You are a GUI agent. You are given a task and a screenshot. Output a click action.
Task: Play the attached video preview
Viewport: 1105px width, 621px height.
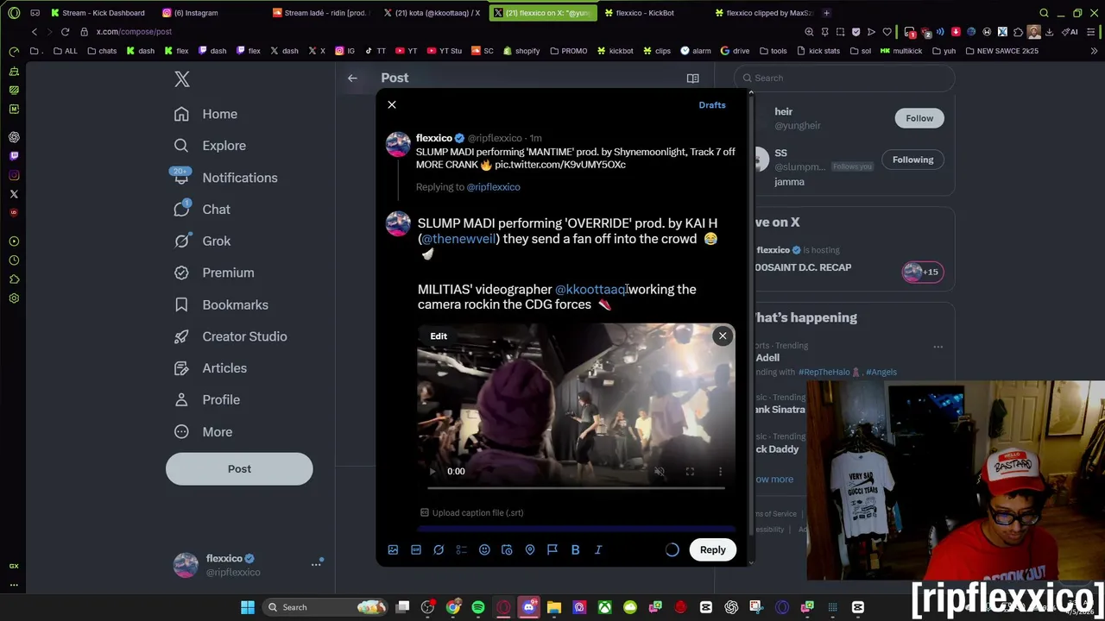433,471
